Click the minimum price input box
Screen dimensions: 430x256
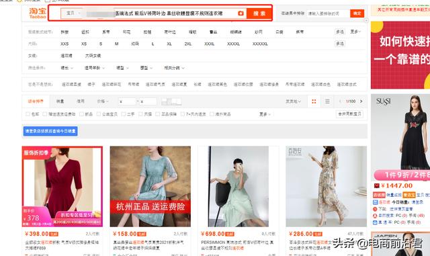coord(127,101)
